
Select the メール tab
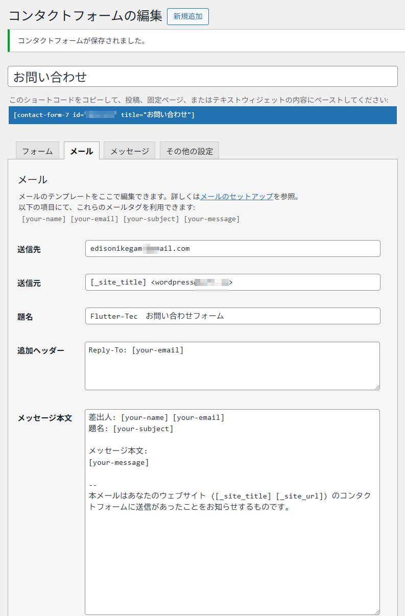(82, 151)
